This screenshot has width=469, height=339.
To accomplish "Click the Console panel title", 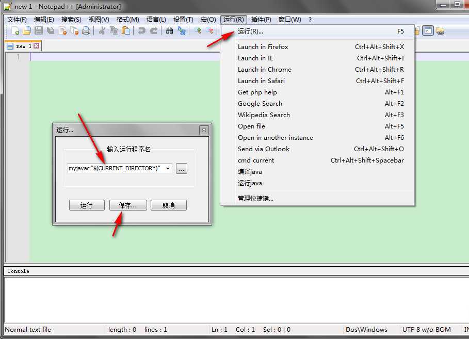I will coord(18,271).
